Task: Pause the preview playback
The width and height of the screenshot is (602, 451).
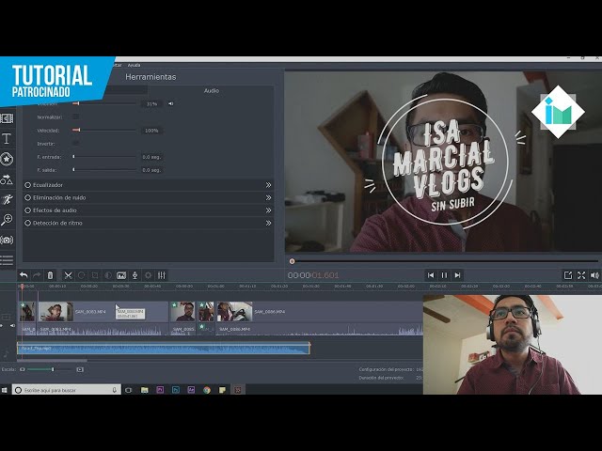Action: (444, 275)
